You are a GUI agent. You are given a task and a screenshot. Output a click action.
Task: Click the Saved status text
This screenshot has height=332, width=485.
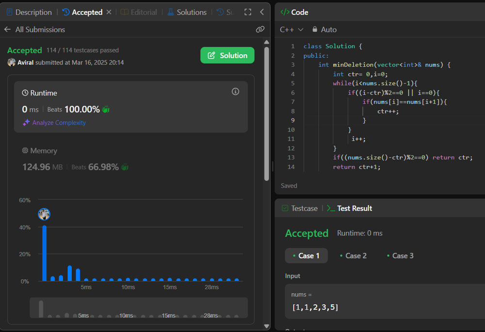(x=289, y=186)
